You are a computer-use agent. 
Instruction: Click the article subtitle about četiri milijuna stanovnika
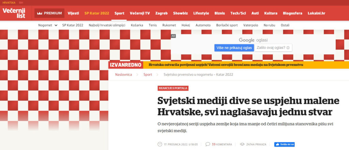click(x=245, y=127)
